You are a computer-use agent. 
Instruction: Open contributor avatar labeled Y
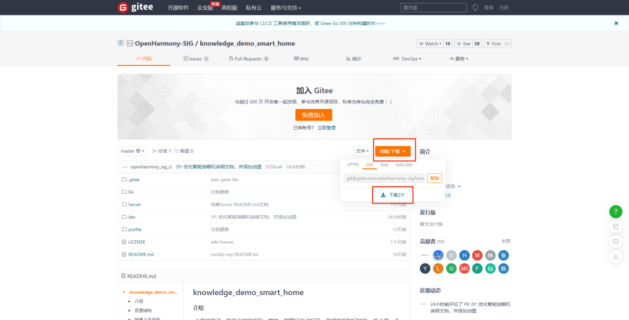pyautogui.click(x=425, y=268)
